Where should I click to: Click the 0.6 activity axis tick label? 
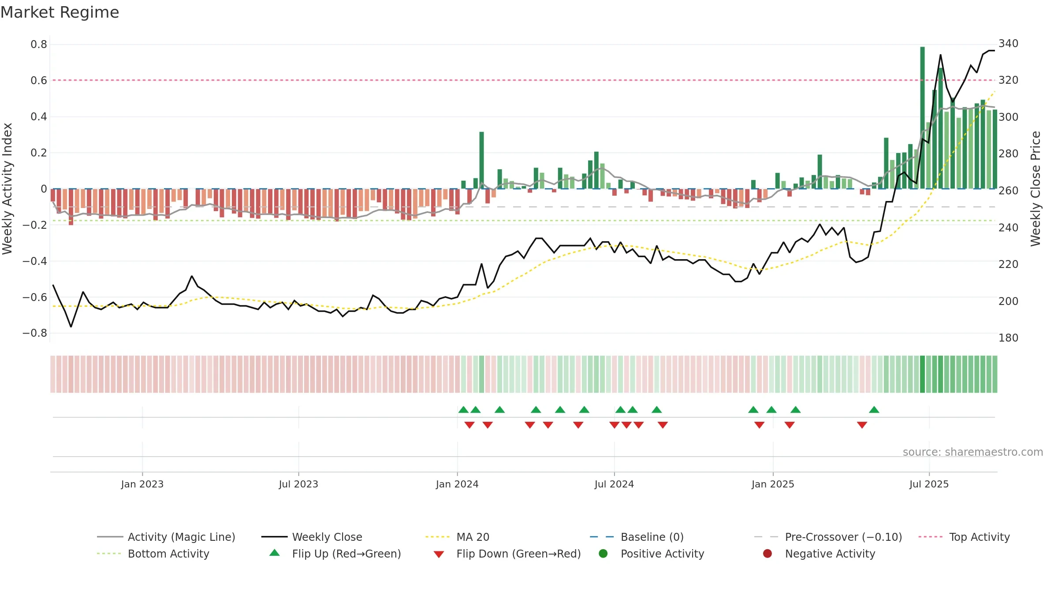[x=39, y=81]
